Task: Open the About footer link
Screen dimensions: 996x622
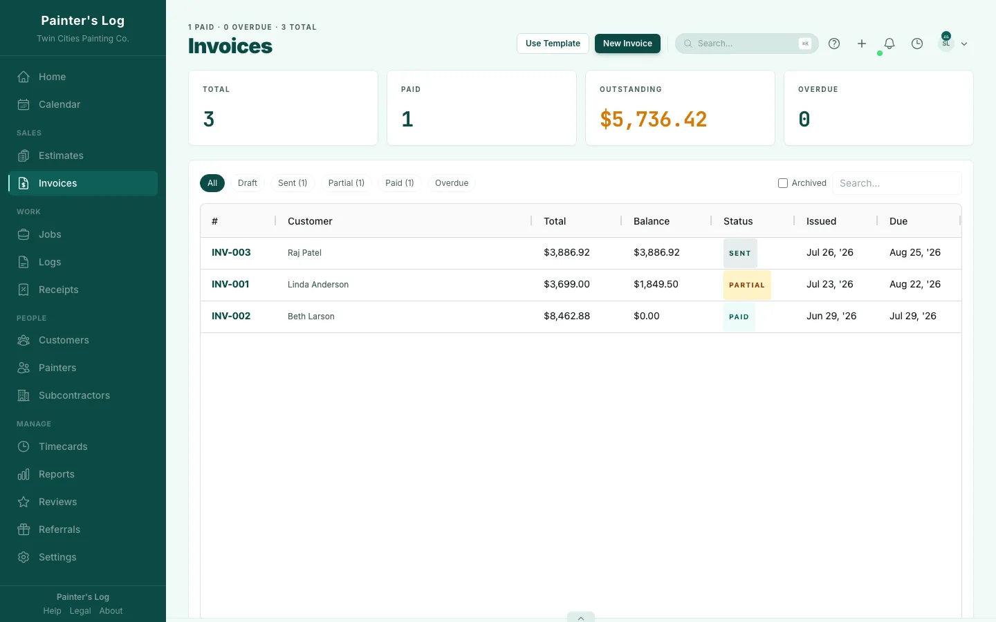Action: tap(111, 611)
